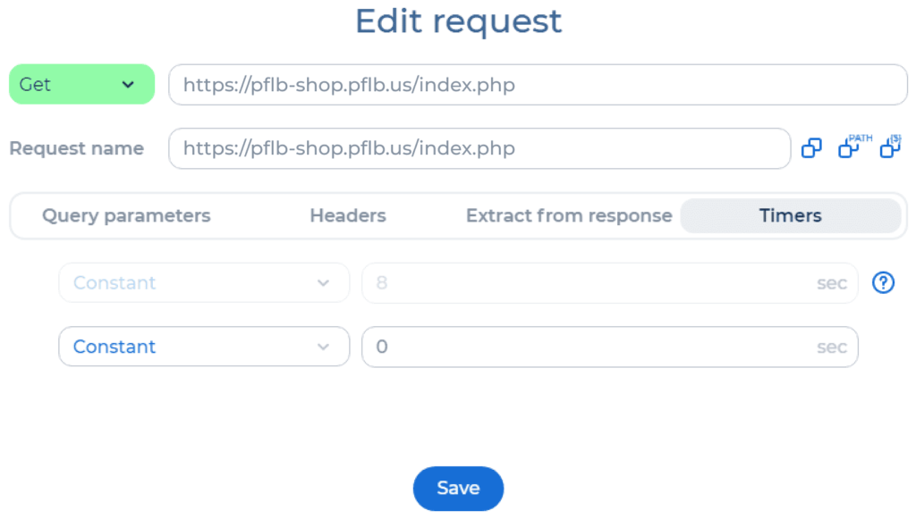Expand the Get HTTP method dropdown
916x519 pixels.
(81, 85)
